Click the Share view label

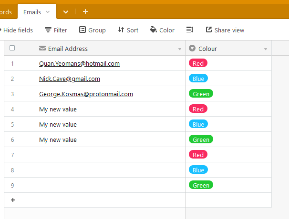click(x=229, y=30)
